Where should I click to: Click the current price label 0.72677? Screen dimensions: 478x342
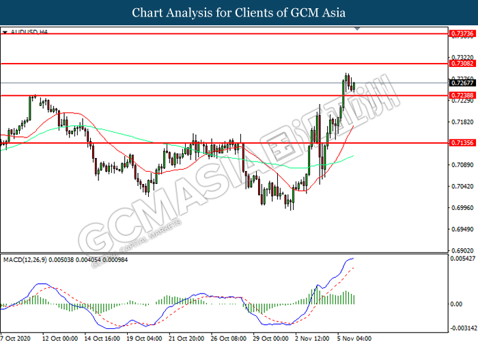[462, 83]
